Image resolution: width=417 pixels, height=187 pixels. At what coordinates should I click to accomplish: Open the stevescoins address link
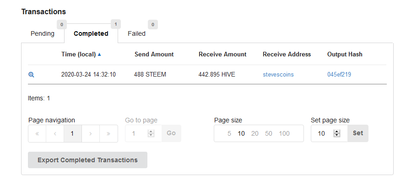[x=278, y=75]
